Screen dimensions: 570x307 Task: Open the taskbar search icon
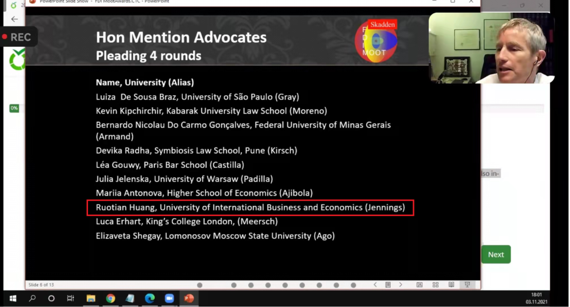pyautogui.click(x=32, y=298)
